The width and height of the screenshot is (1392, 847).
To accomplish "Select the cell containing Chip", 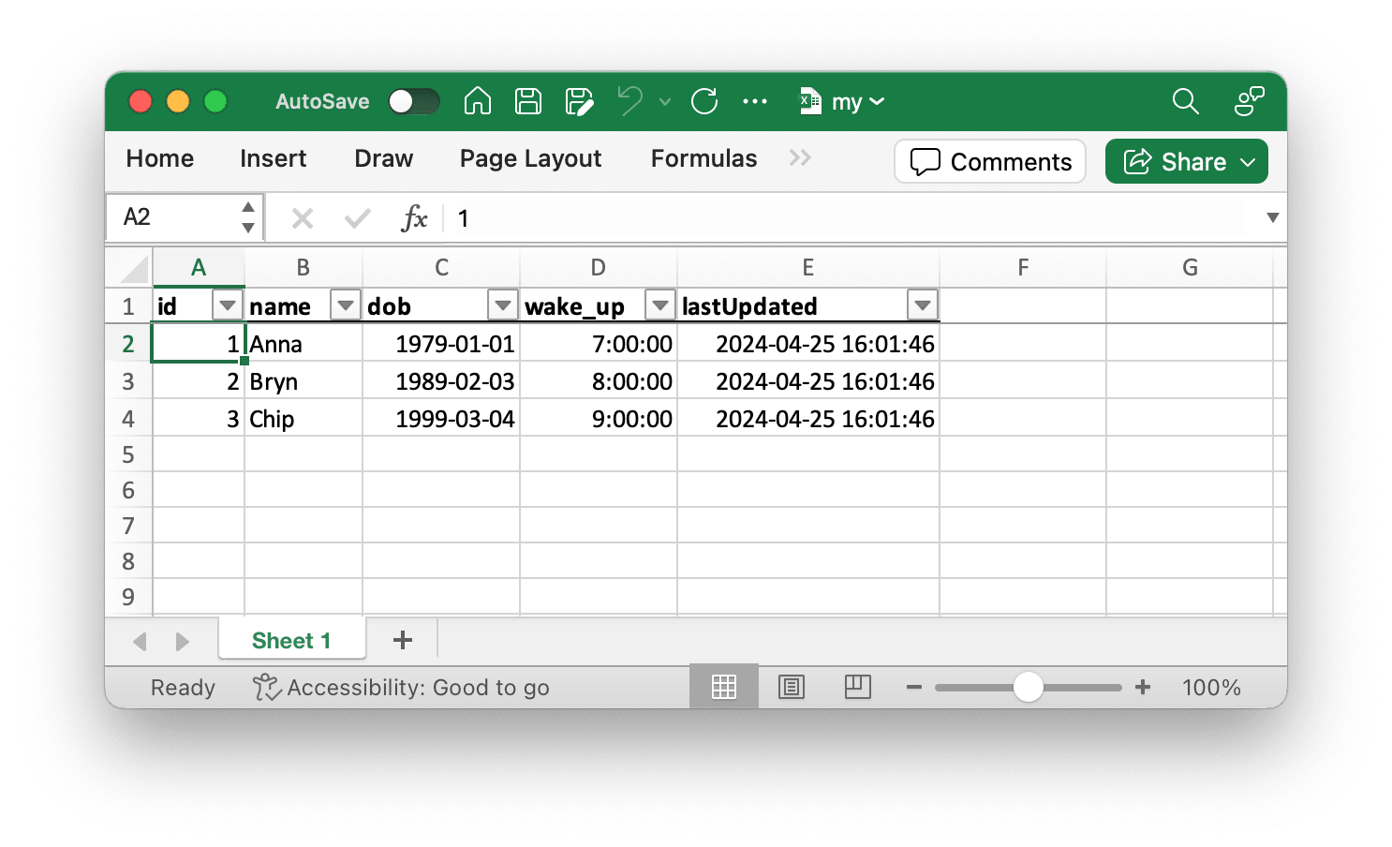I will [x=304, y=419].
